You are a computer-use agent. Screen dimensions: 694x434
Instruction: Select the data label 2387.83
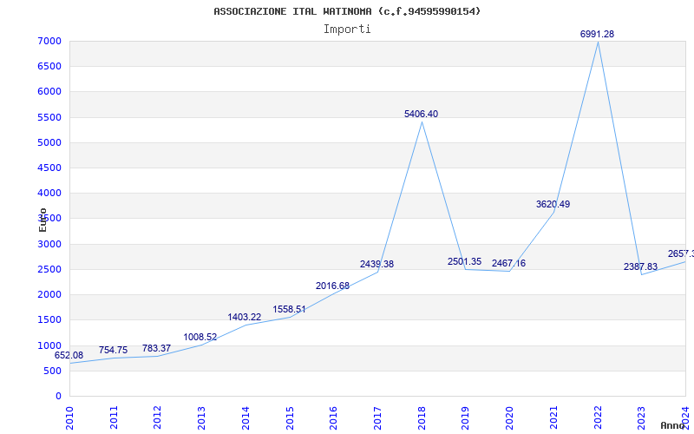point(640,267)
